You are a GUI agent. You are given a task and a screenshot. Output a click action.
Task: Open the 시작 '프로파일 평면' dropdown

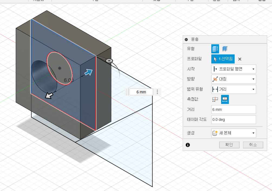(234, 69)
